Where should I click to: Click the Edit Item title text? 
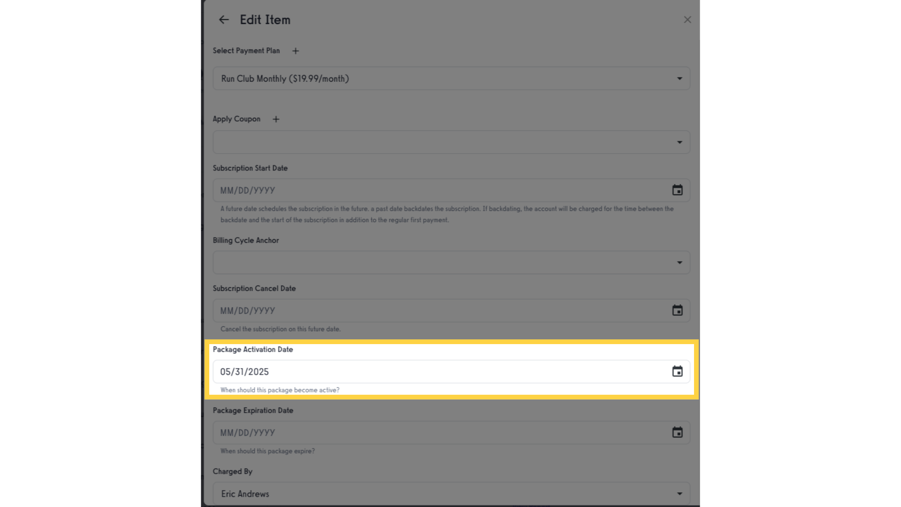265,20
